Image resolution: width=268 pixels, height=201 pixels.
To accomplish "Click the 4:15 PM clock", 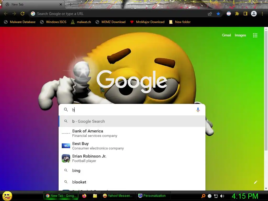I will coord(245,196).
